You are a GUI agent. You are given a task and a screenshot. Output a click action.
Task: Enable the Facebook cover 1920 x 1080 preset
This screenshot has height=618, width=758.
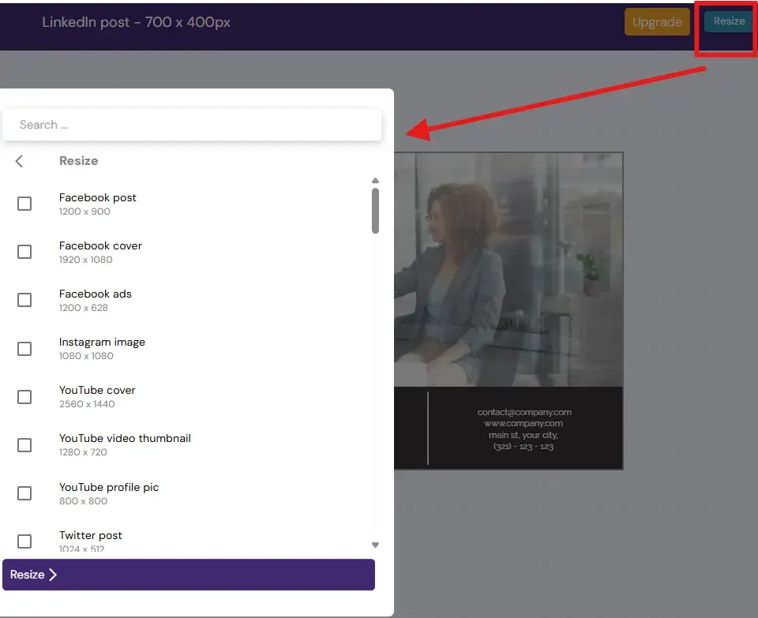tap(24, 252)
